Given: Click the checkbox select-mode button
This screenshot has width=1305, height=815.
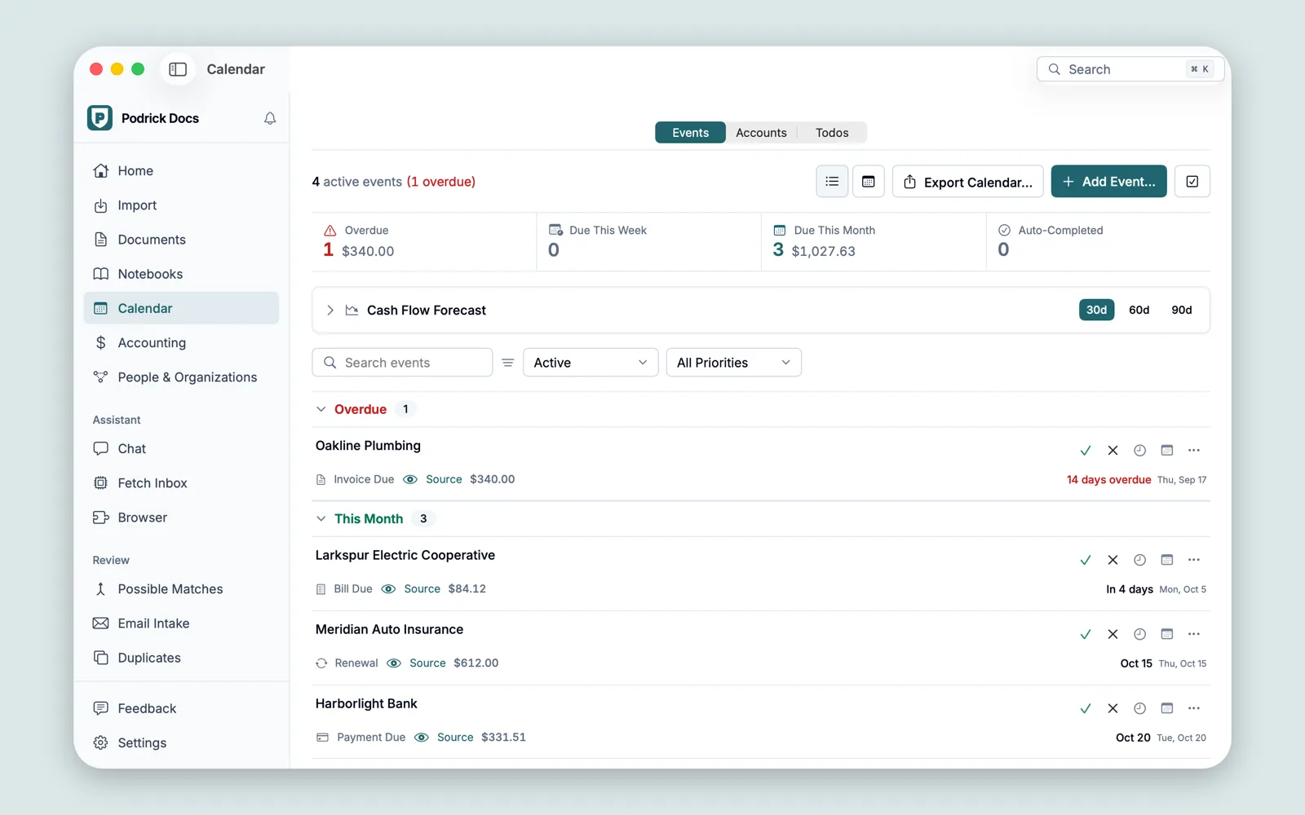Looking at the screenshot, I should tap(1192, 182).
